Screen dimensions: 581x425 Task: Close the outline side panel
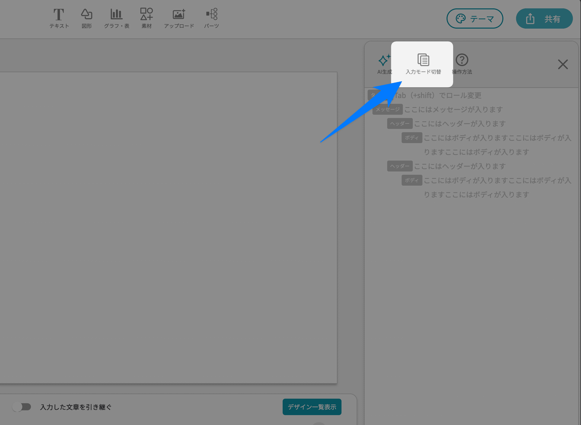pos(563,64)
